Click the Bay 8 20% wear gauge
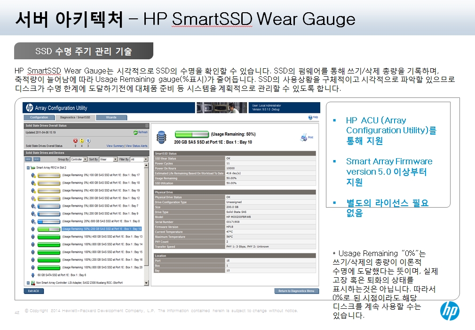475x330 pixels. coord(49,221)
